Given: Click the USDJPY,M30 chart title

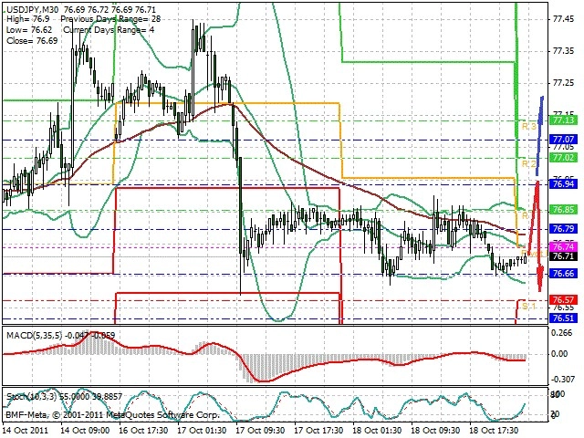Looking at the screenshot, I should pyautogui.click(x=33, y=10).
